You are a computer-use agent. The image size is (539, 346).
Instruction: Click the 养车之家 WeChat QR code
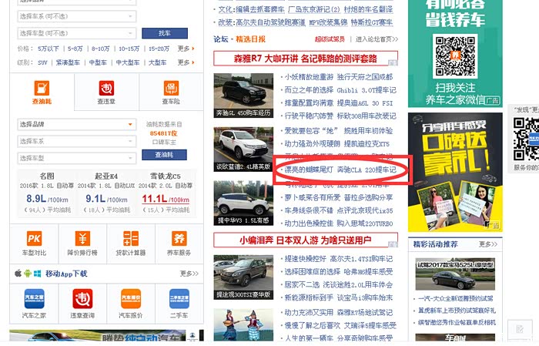(x=455, y=55)
